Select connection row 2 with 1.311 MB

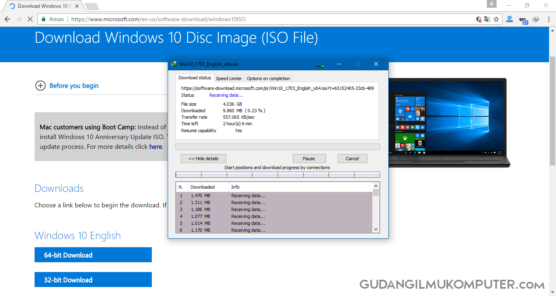(x=274, y=202)
